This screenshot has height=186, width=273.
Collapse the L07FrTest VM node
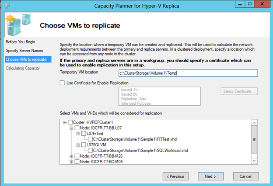(77, 133)
